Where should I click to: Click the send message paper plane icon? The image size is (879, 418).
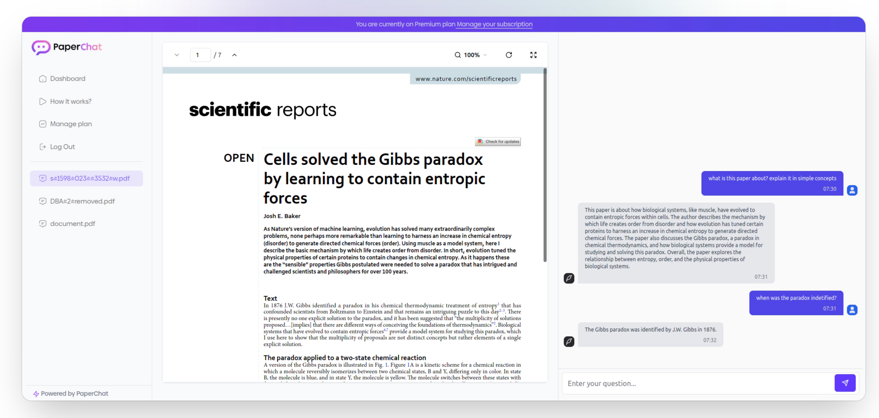[845, 383]
